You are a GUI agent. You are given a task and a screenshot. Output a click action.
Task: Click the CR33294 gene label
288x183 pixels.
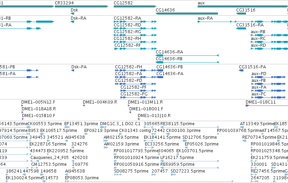pos(64,3)
